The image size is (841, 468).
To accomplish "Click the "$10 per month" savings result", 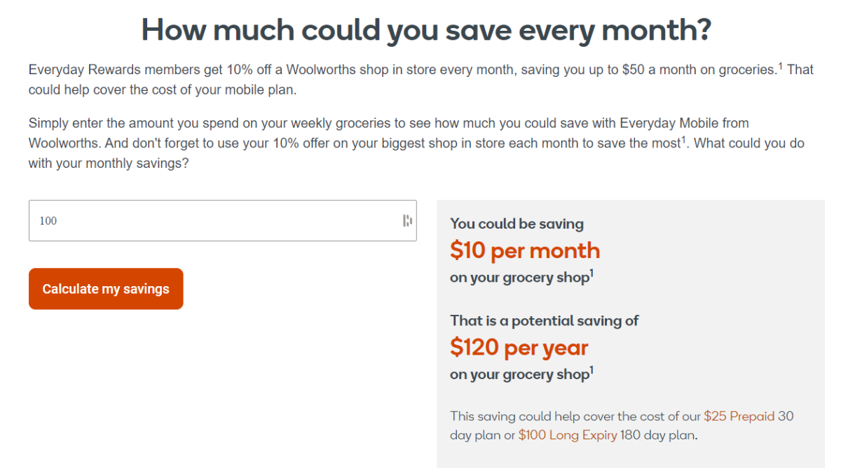I will (x=525, y=250).
